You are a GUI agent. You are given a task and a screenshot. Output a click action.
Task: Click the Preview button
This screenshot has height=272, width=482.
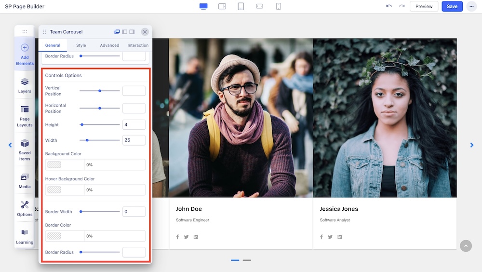click(424, 6)
